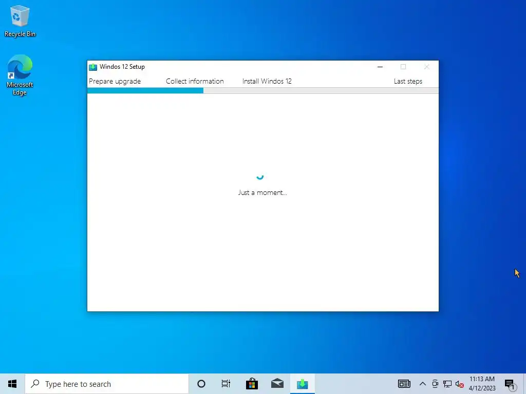The height and width of the screenshot is (394, 526).
Task: Open the network status tray icon
Action: (447, 384)
